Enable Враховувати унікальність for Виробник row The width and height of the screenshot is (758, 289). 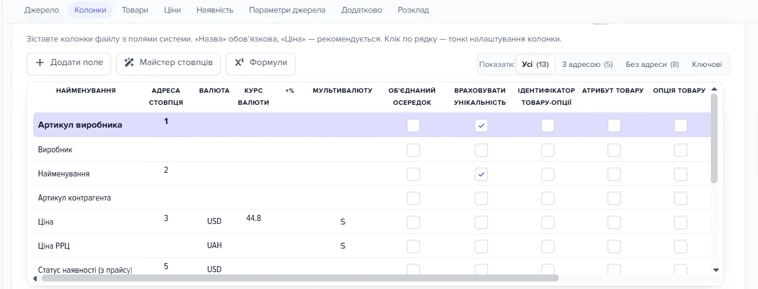[481, 150]
